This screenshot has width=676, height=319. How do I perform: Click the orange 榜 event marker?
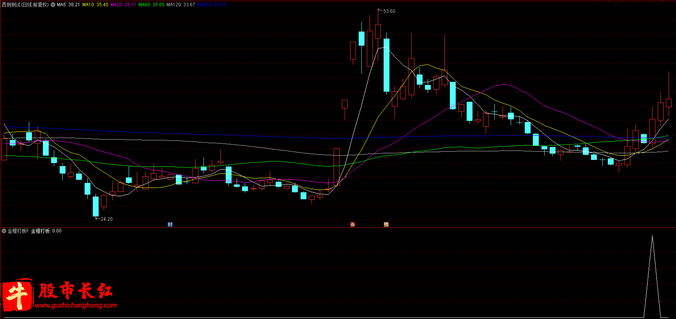386,225
